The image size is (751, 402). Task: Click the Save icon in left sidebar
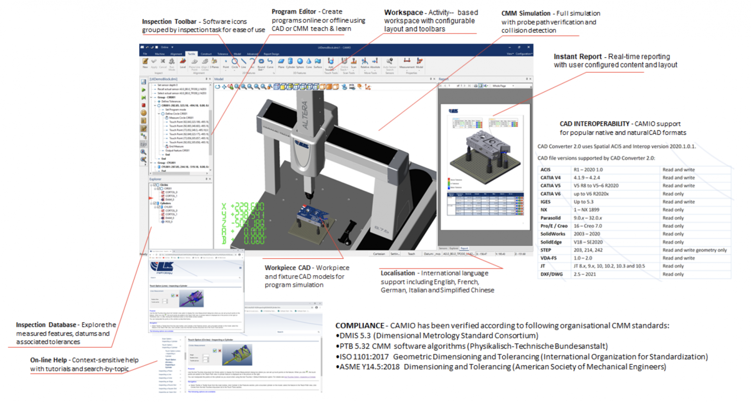(144, 82)
